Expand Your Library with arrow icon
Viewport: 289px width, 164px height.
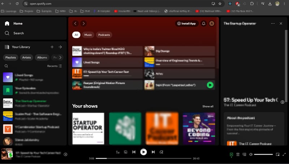coord(60,47)
